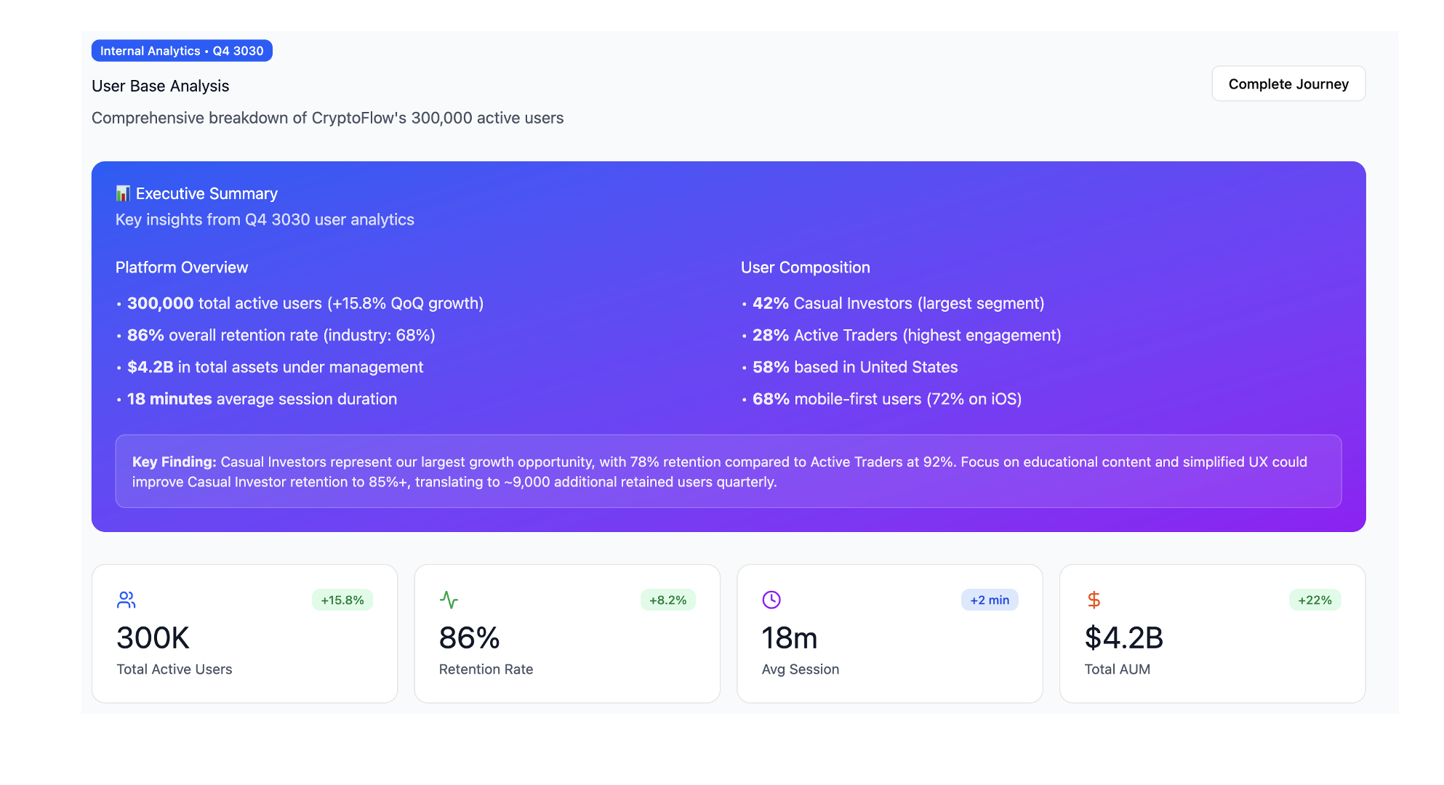Screen dimensions: 1444x785
Task: Click the Retention Rate label
Action: (x=486, y=669)
